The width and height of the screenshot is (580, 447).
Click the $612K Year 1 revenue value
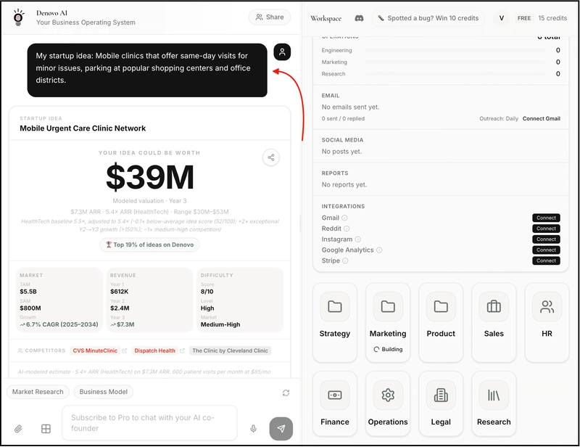pyautogui.click(x=119, y=292)
